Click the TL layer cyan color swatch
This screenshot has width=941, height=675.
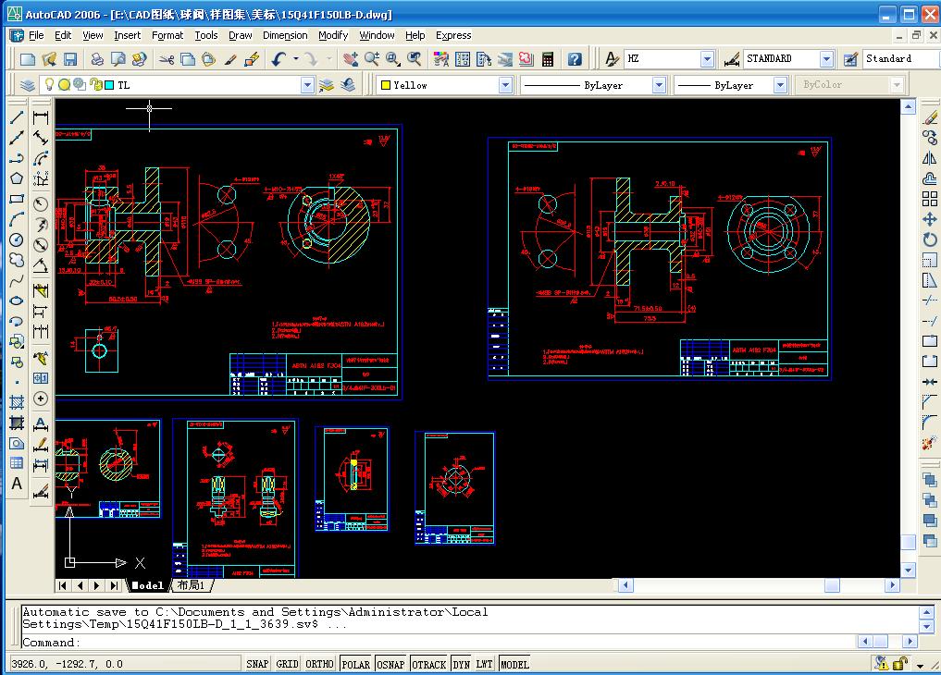click(x=109, y=85)
